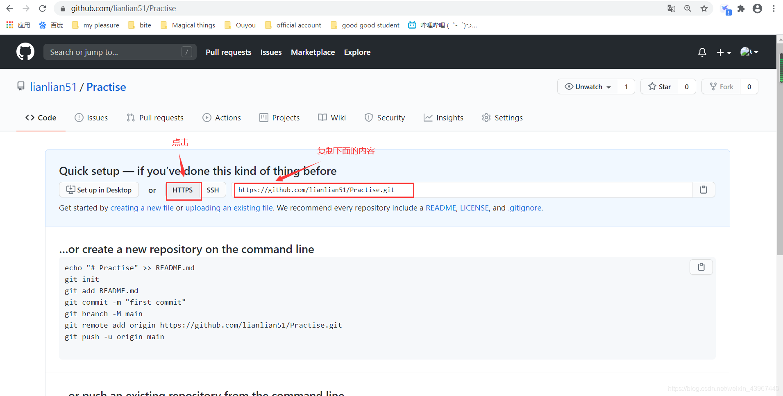Image resolution: width=783 pixels, height=396 pixels.
Task: Focus the Search or jump to field
Action: (120, 52)
